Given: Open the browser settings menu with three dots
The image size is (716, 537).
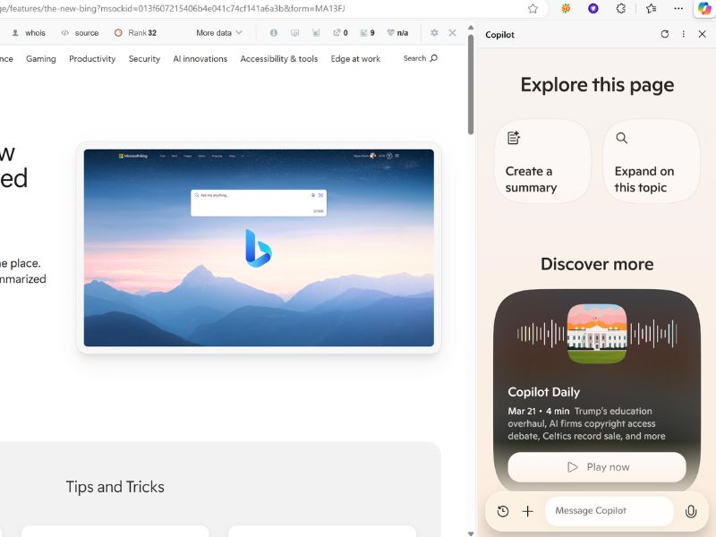Looking at the screenshot, I should click(x=678, y=9).
